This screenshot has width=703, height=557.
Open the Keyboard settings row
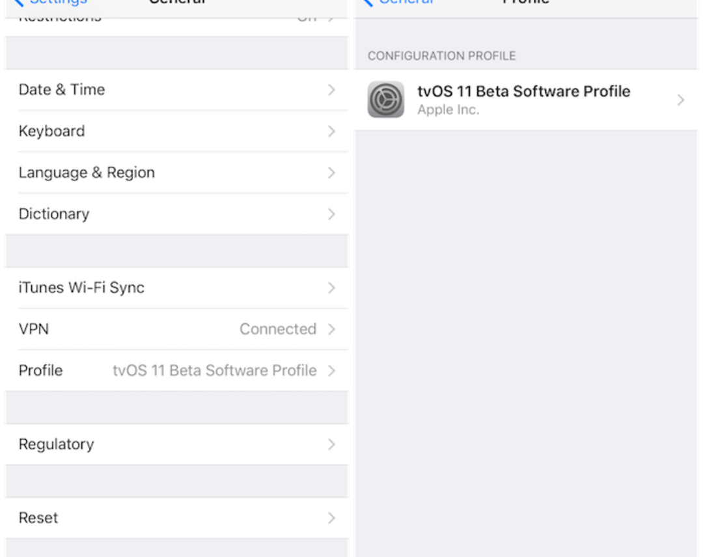176,131
